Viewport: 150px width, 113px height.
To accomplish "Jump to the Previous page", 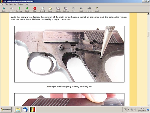I will tap(19, 9).
